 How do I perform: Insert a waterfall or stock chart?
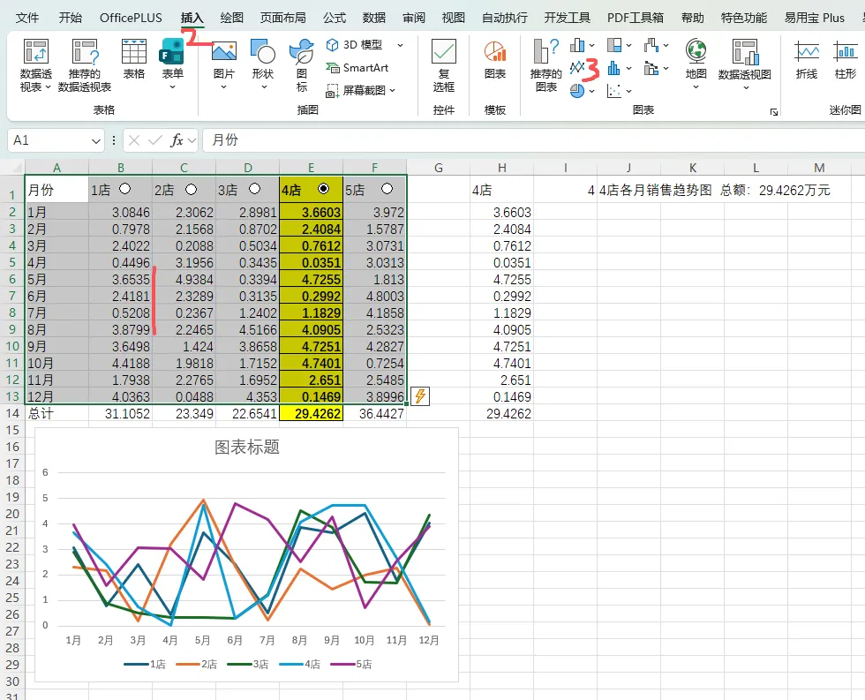coord(651,45)
